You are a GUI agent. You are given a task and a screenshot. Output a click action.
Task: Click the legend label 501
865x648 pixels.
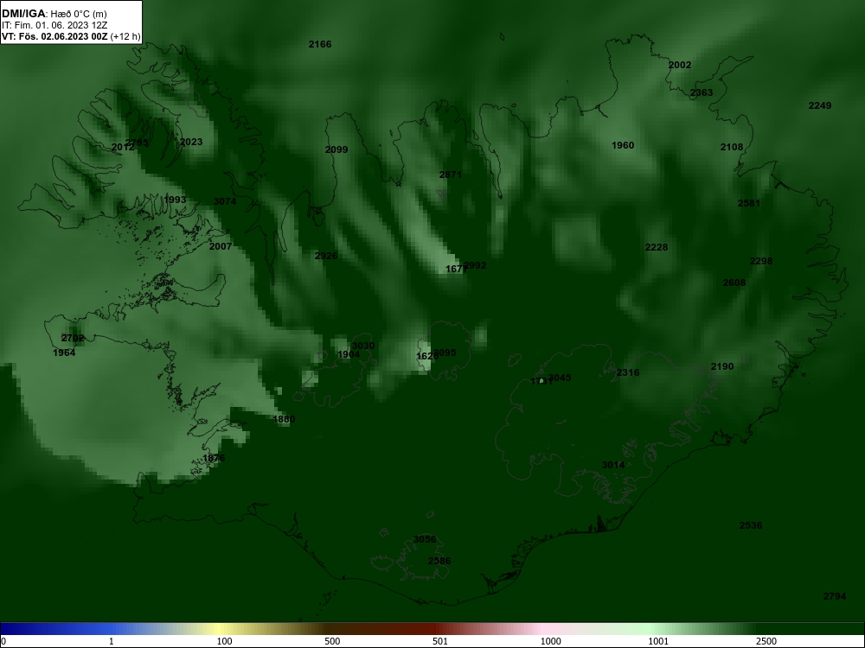coord(440,641)
